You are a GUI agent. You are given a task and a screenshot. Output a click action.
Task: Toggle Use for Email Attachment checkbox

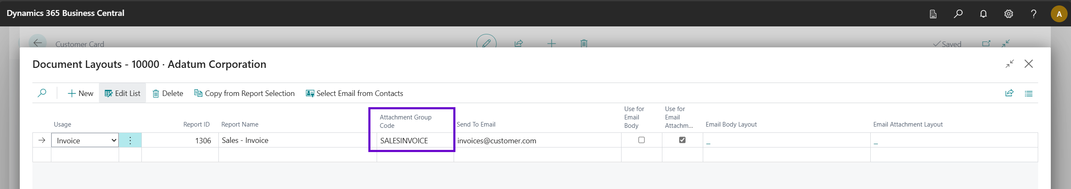(x=682, y=140)
